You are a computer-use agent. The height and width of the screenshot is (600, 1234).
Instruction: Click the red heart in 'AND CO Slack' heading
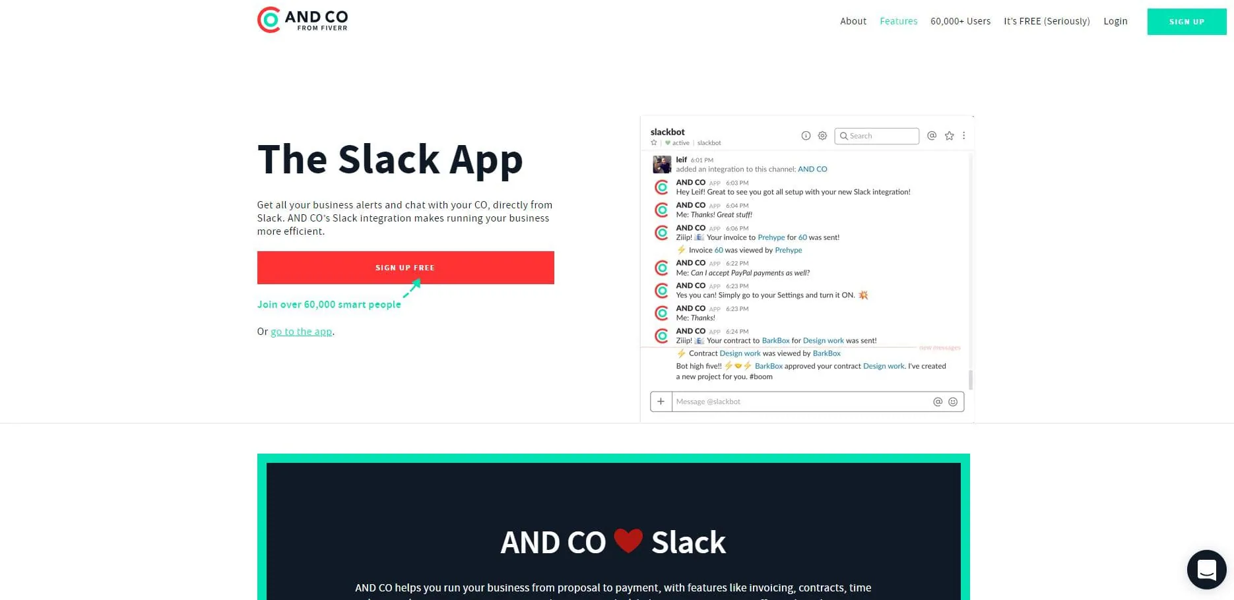[x=628, y=541]
